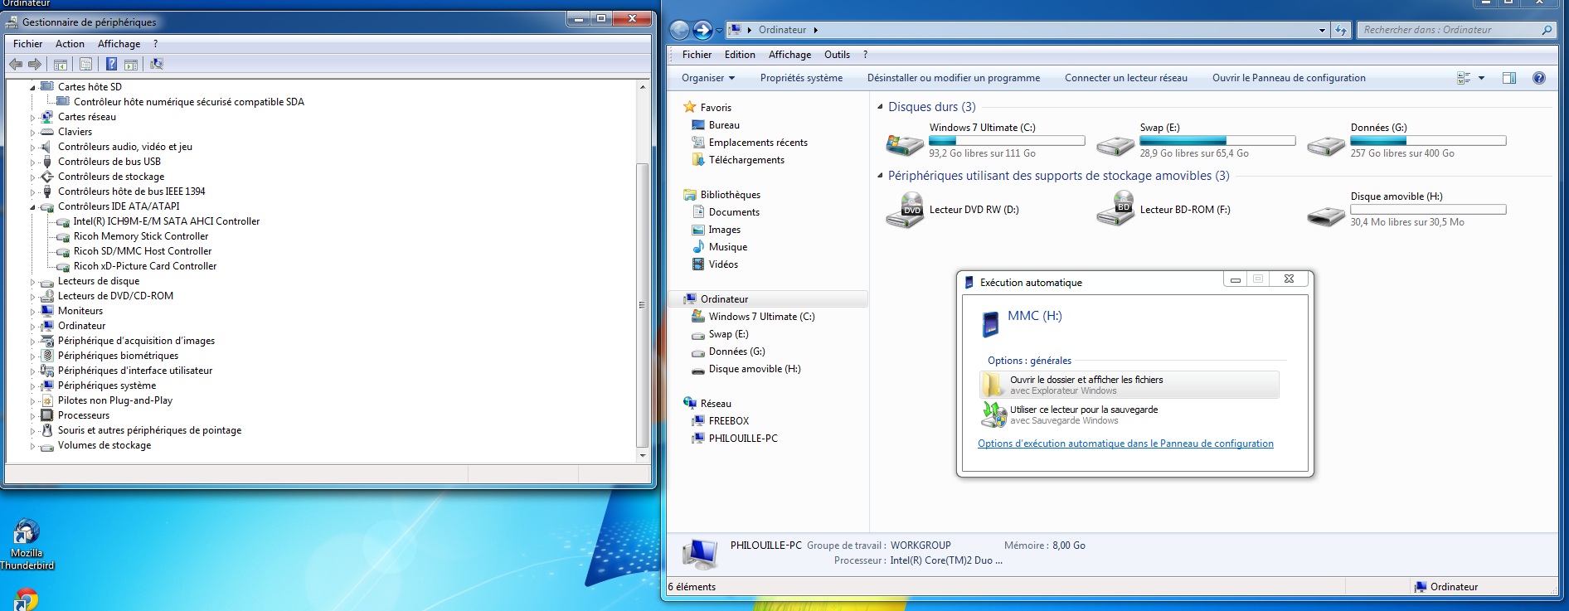
Task: Open the Explorer help question mark icon
Action: (x=1538, y=78)
